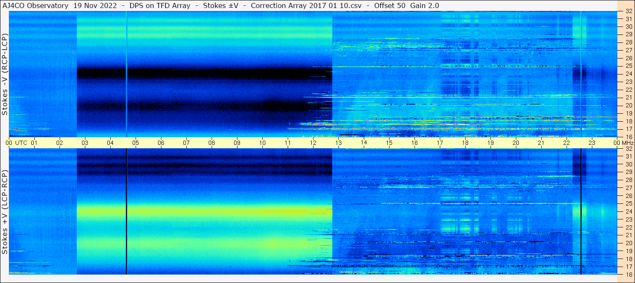Image resolution: width=635 pixels, height=283 pixels.
Task: Click the 19 Nov 2022 date text
Action: (x=97, y=5)
